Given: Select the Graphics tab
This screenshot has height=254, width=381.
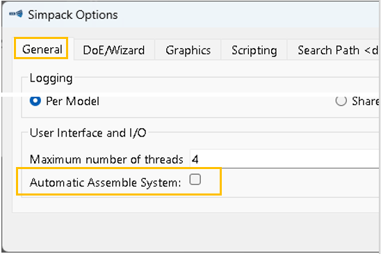Looking at the screenshot, I should coord(188,50).
